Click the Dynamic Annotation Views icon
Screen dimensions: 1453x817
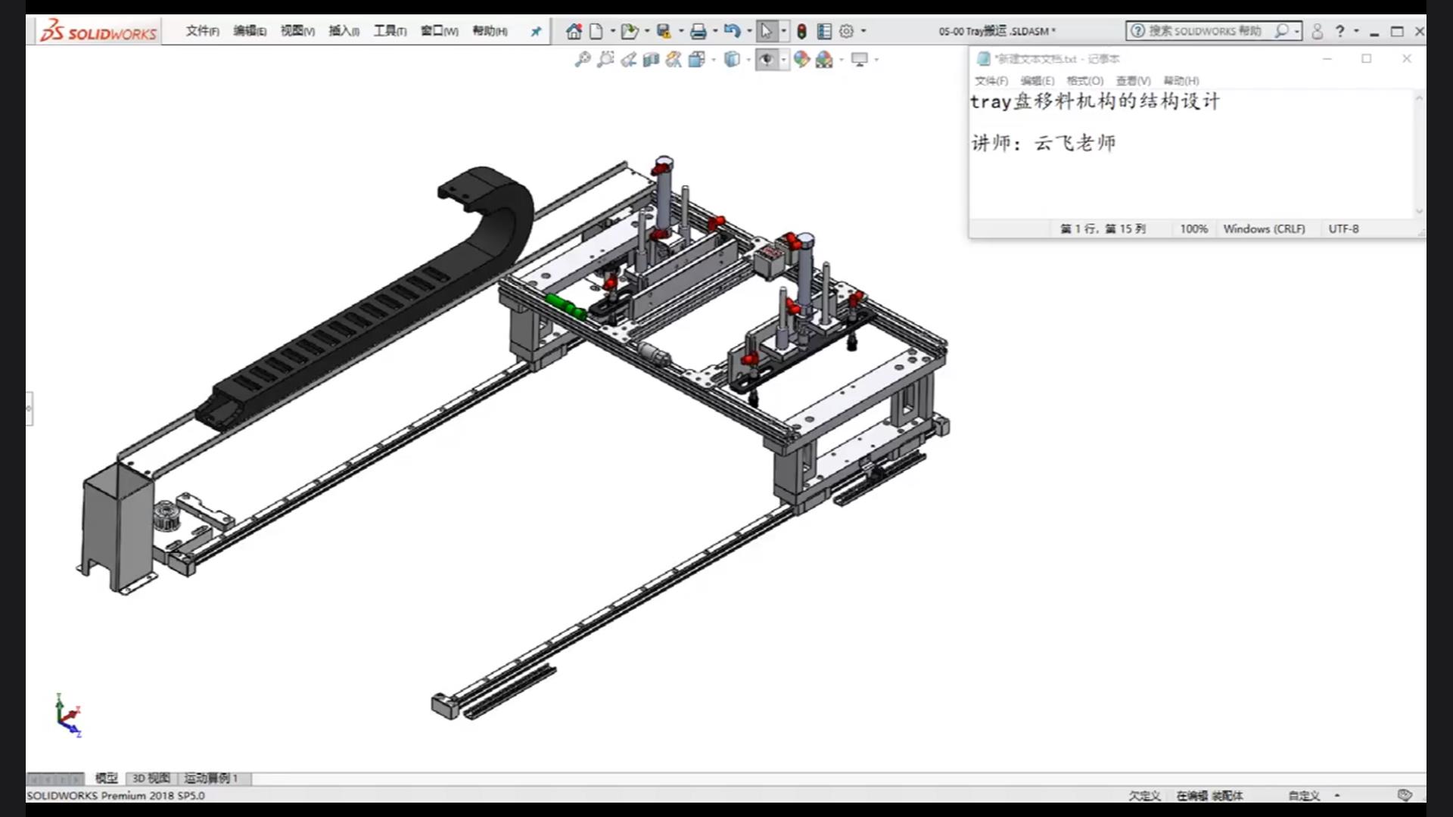674,59
